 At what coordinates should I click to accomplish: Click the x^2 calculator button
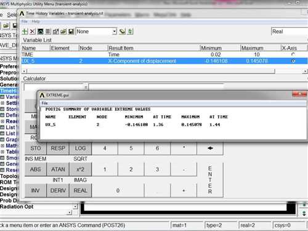click(80, 169)
